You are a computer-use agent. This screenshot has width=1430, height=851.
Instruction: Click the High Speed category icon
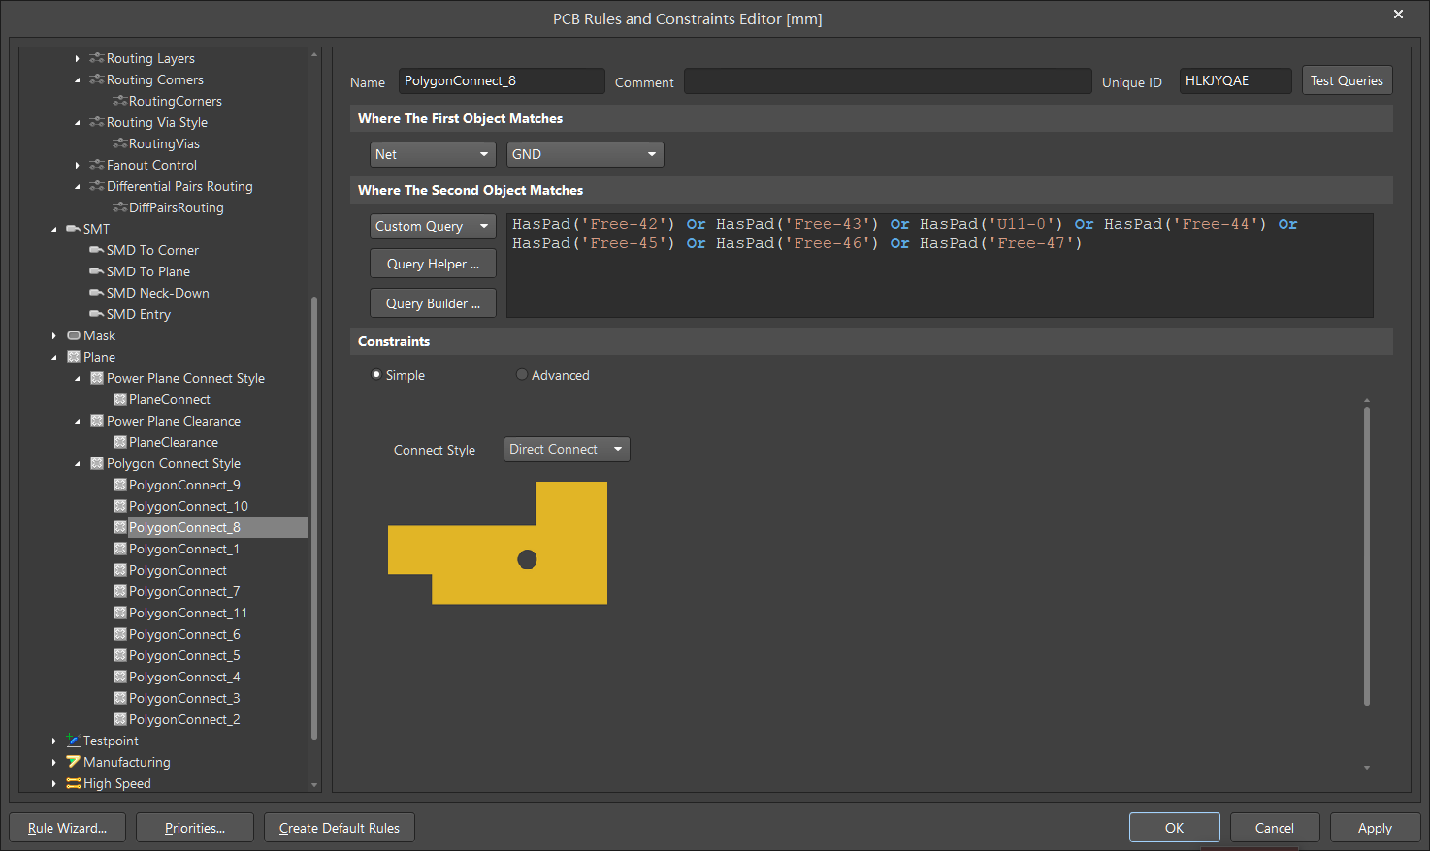[74, 783]
